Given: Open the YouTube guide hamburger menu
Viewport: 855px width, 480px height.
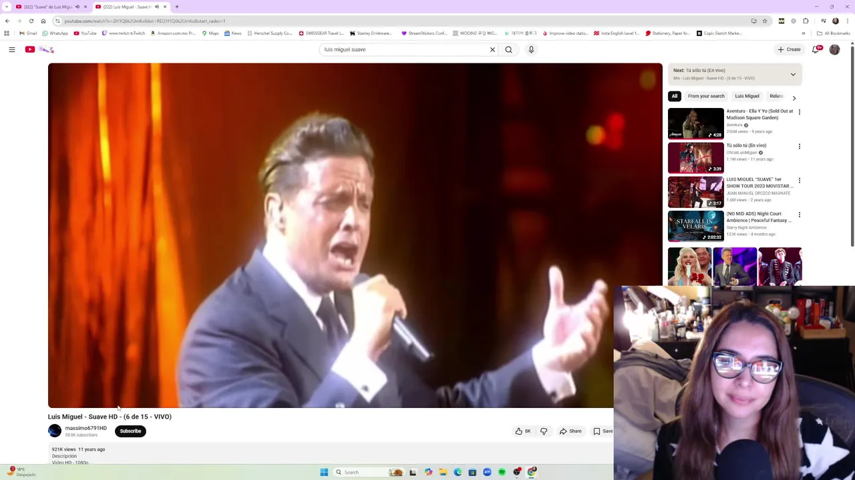Looking at the screenshot, I should point(12,49).
